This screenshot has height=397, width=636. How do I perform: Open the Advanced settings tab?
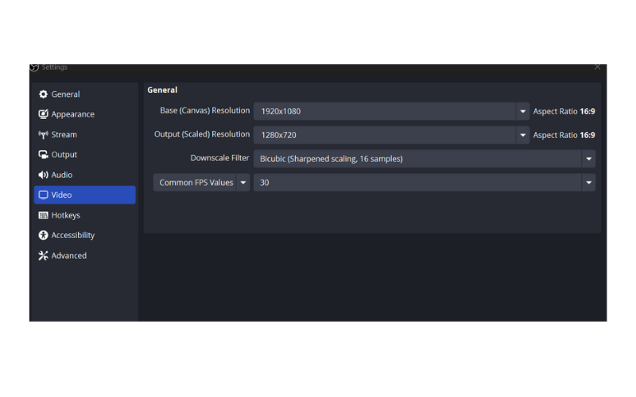click(69, 256)
